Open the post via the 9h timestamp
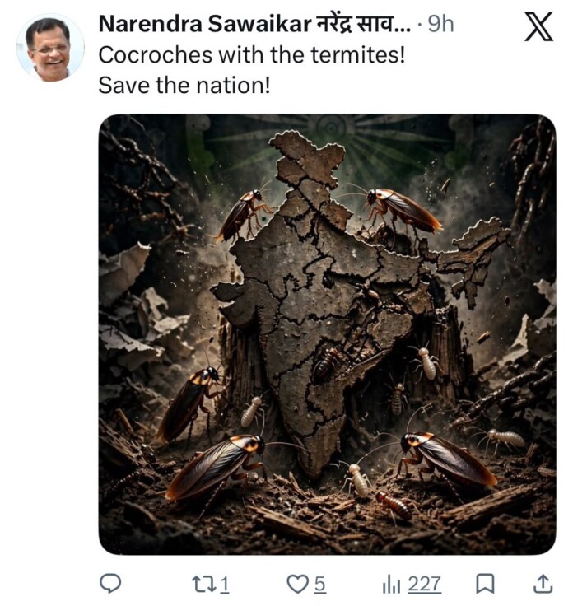 pyautogui.click(x=440, y=25)
